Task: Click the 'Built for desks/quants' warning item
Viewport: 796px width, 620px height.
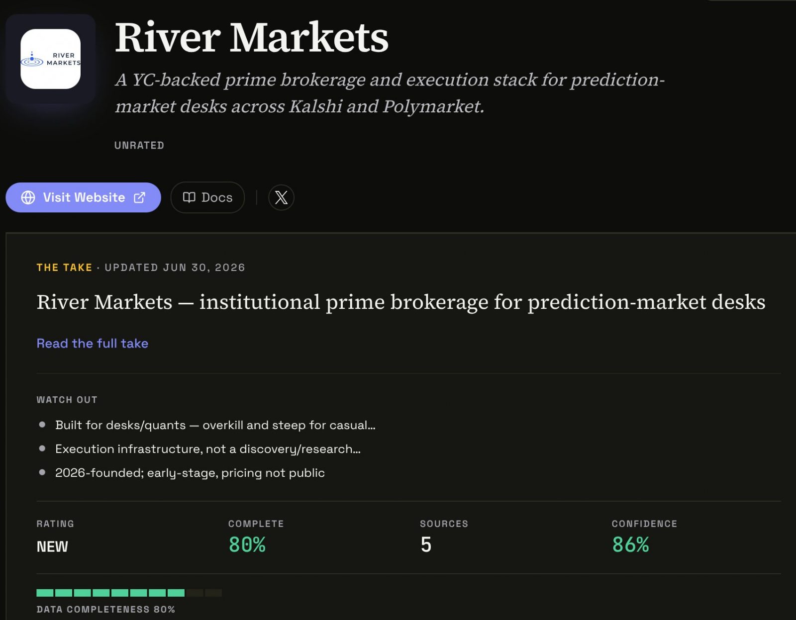Action: [x=215, y=425]
